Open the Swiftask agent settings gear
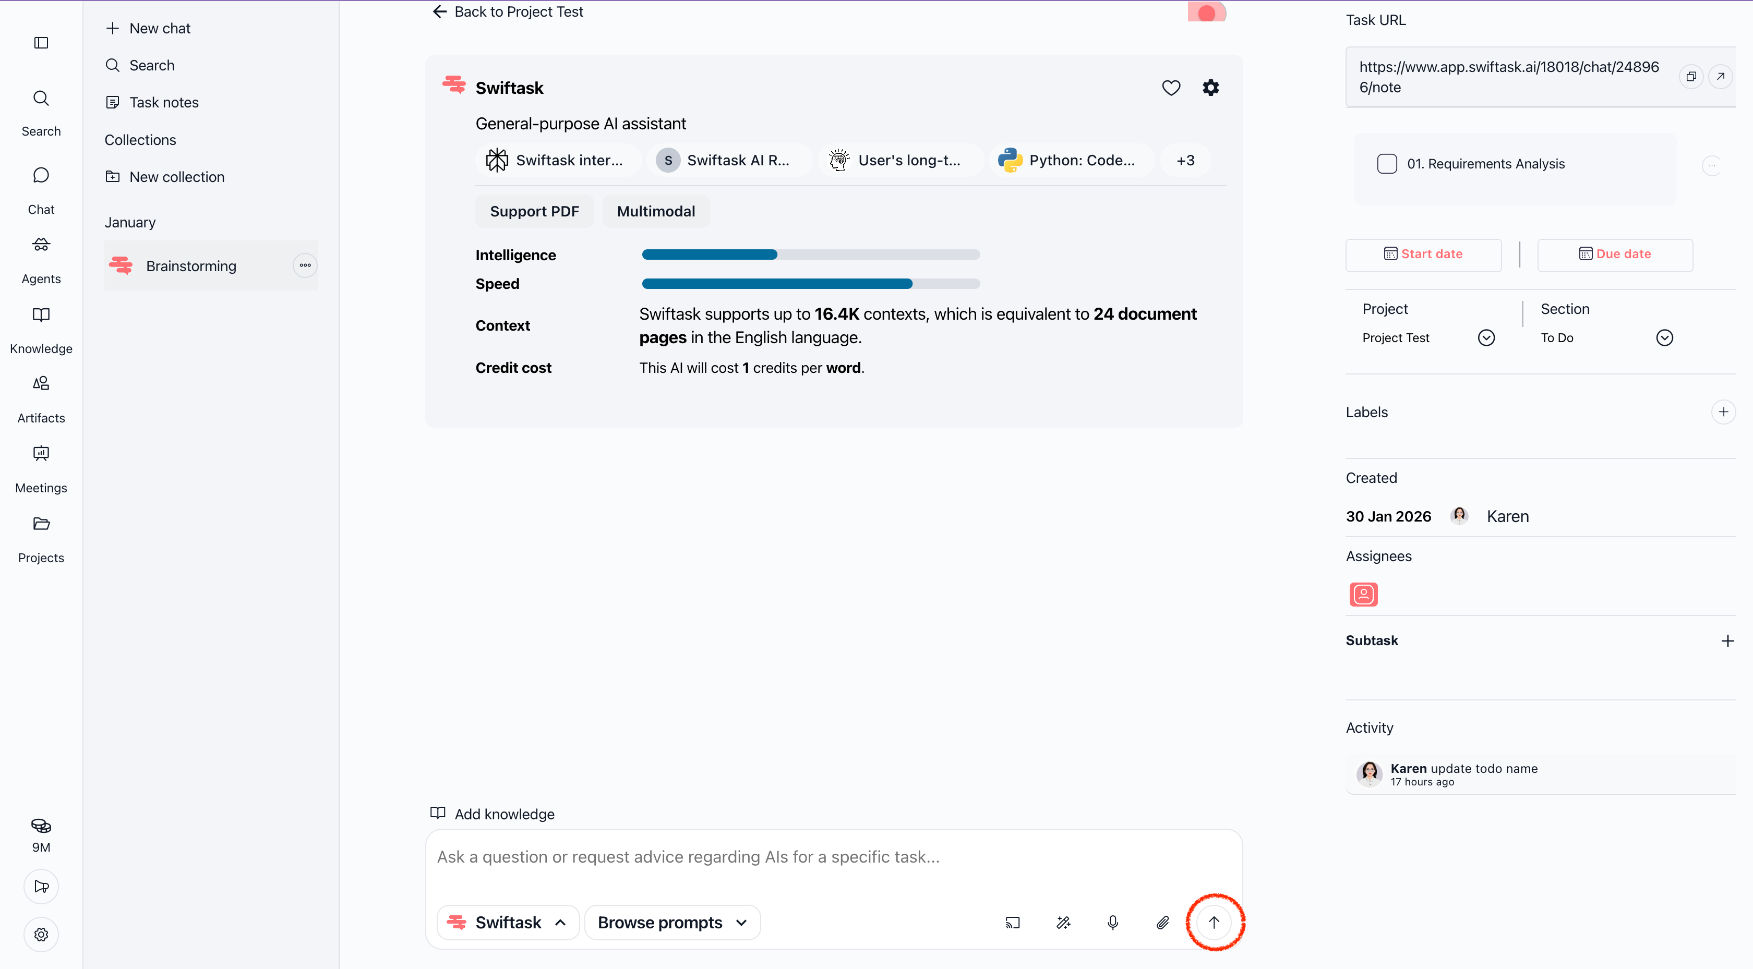Image resolution: width=1753 pixels, height=969 pixels. coord(1210,88)
